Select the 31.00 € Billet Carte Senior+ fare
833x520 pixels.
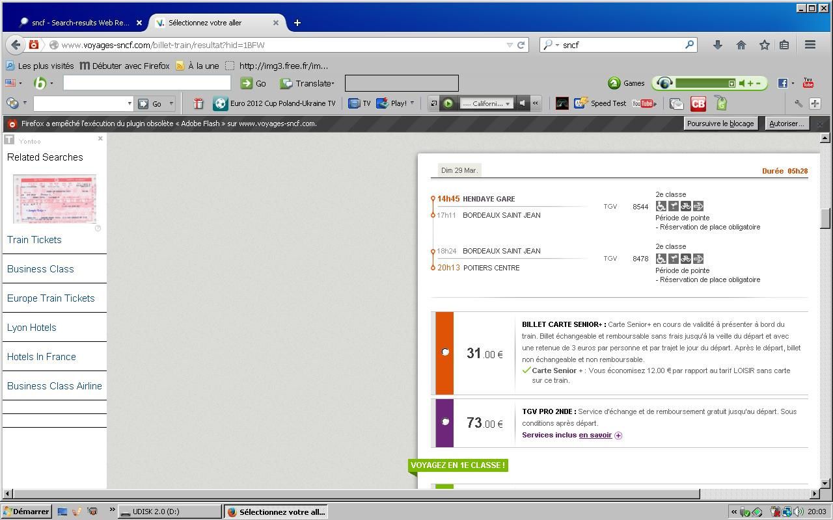click(x=445, y=352)
